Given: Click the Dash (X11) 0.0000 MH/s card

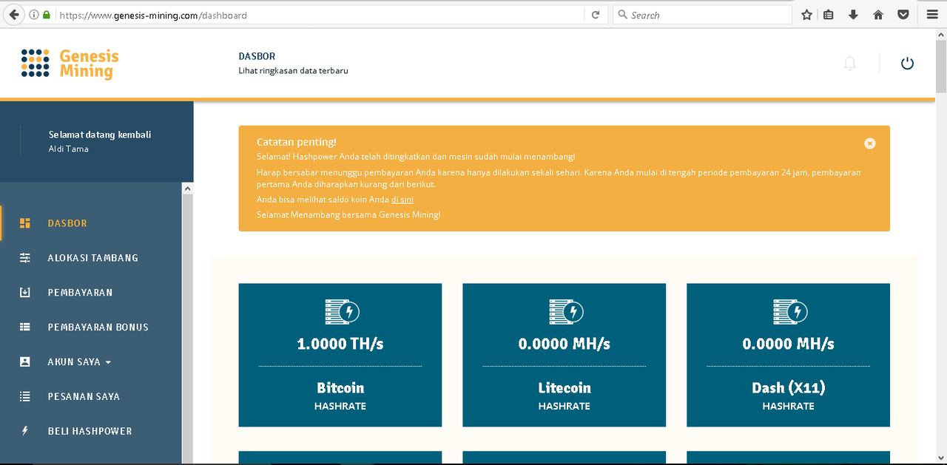Looking at the screenshot, I should [x=789, y=355].
